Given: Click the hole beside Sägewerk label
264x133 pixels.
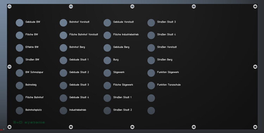Looking at the screenshot, I should point(107,73).
